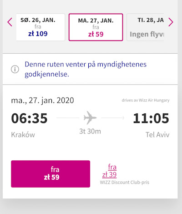The height and width of the screenshot is (214, 182).
Task: Select the MA. 27, JAN. date tab
Action: (x=96, y=27)
